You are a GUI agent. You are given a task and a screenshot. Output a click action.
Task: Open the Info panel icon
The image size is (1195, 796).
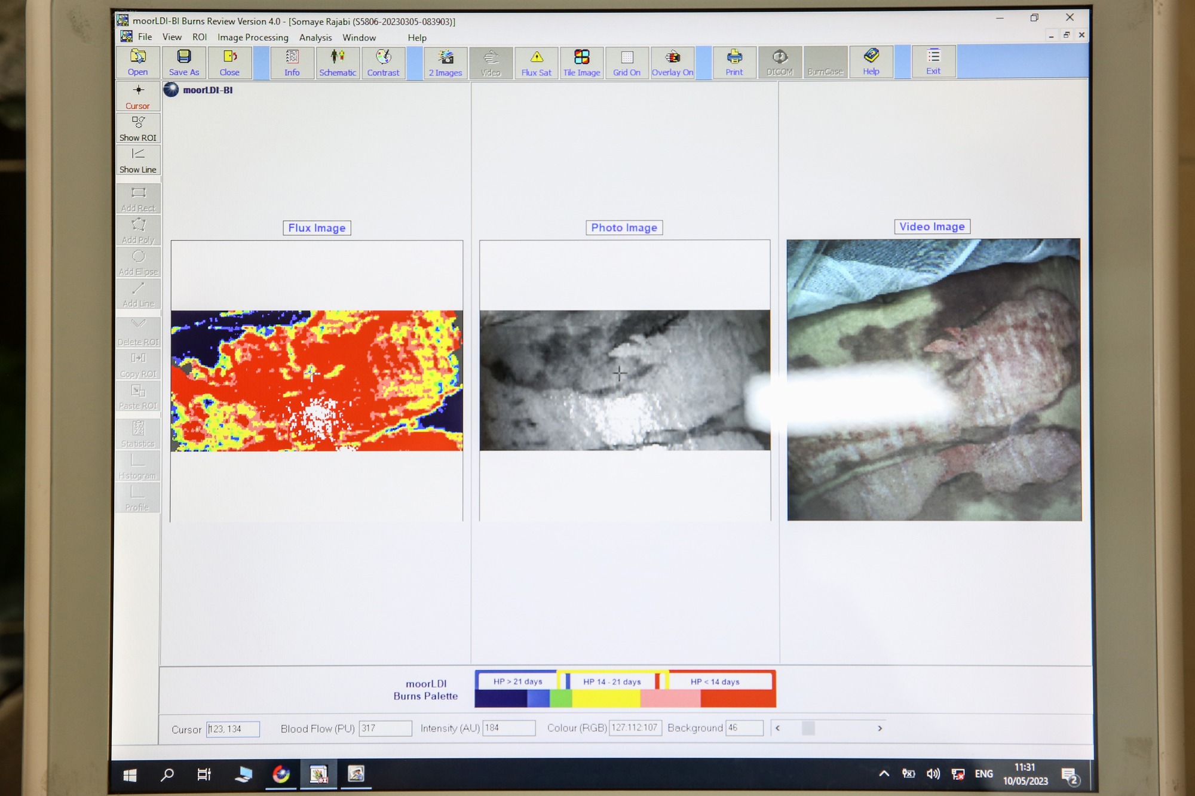click(x=292, y=63)
